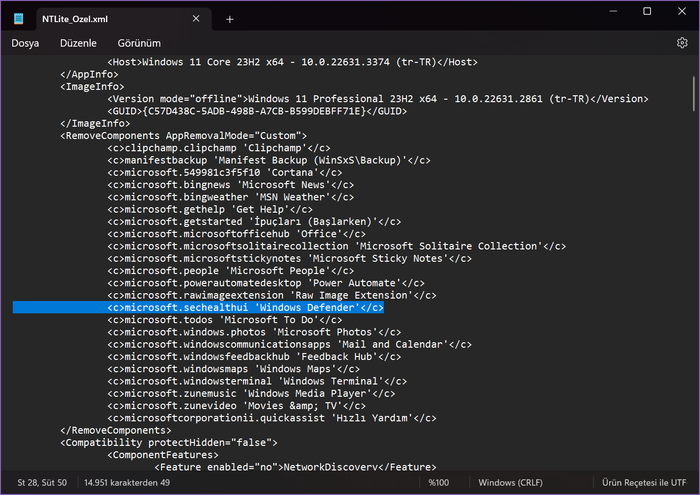Click the microsoft.zunemusic 'Windows Media Player' line
Image resolution: width=700 pixels, height=495 pixels.
coord(251,393)
